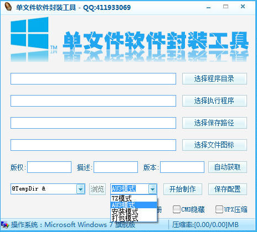Click 自动获取 button
257x232 pixels.
[228, 167]
